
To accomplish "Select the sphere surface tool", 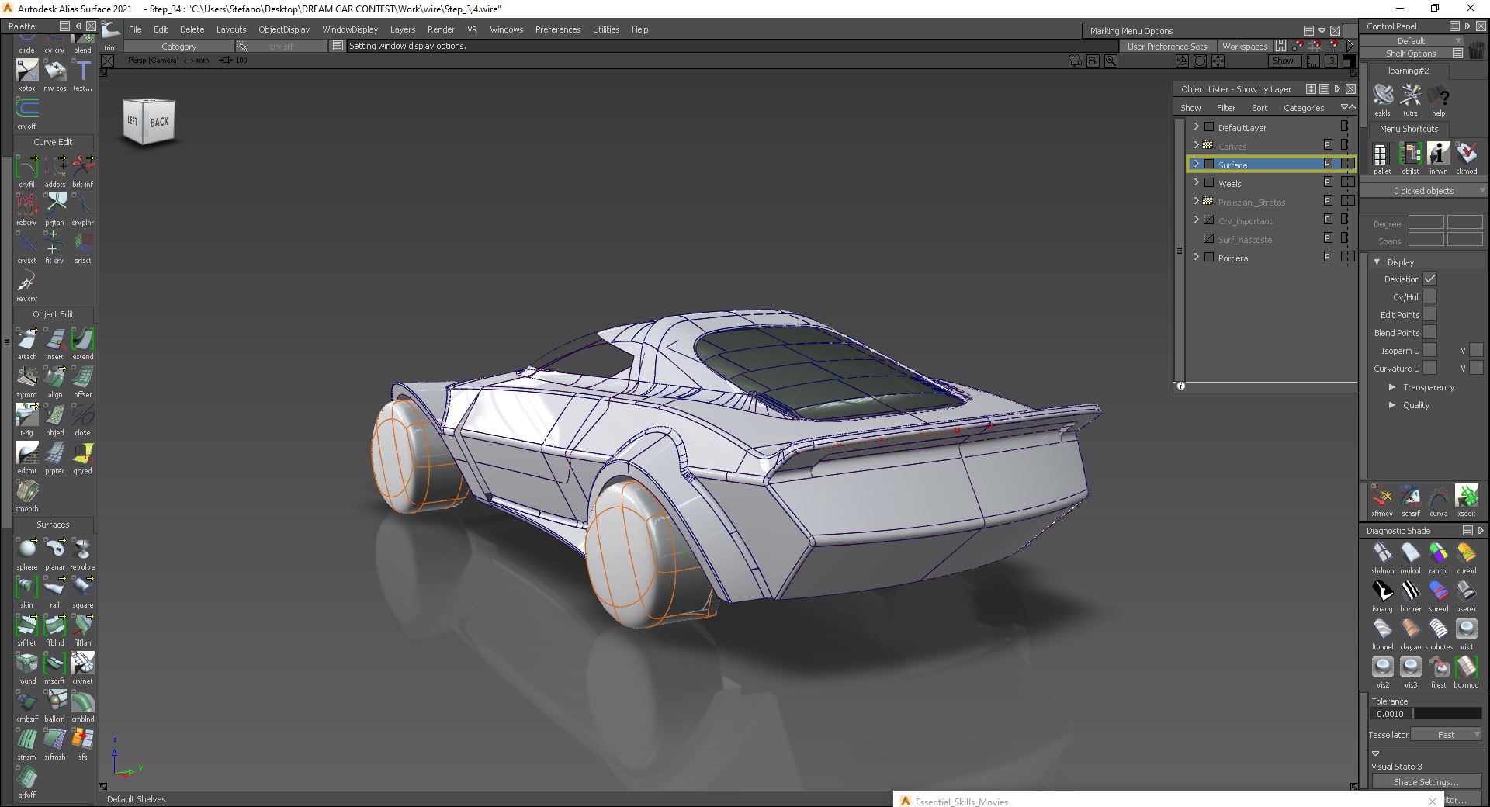I will click(x=27, y=549).
